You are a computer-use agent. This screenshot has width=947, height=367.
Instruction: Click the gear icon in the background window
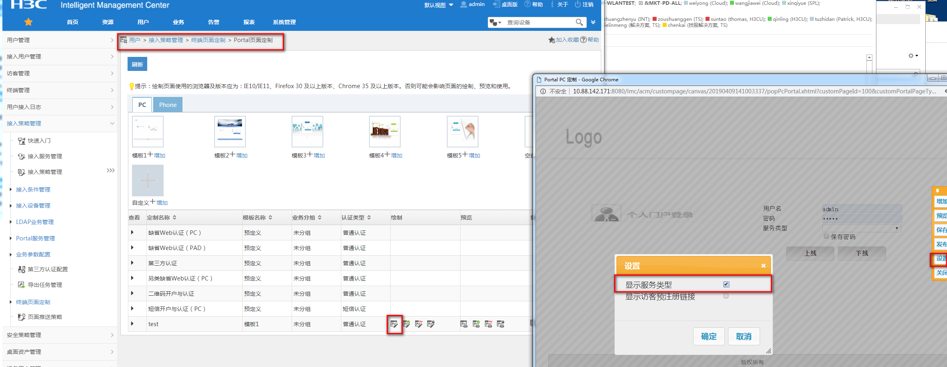pyautogui.click(x=911, y=56)
